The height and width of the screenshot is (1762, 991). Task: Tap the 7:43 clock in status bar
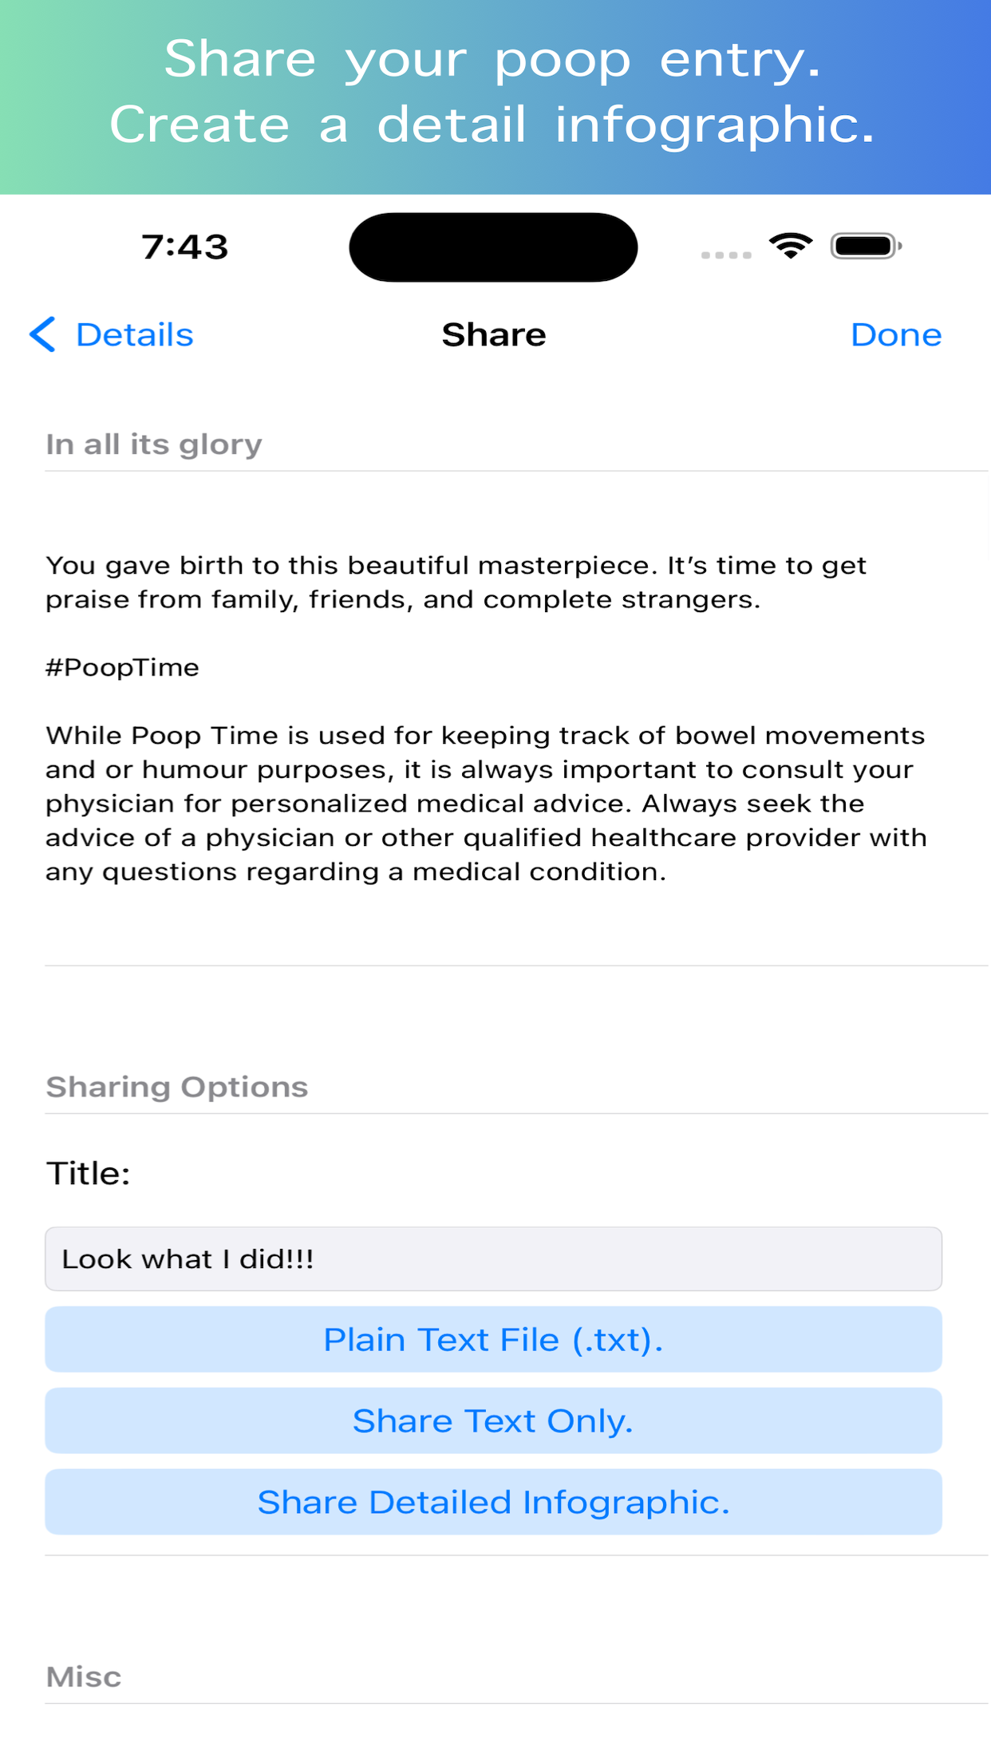click(x=185, y=247)
